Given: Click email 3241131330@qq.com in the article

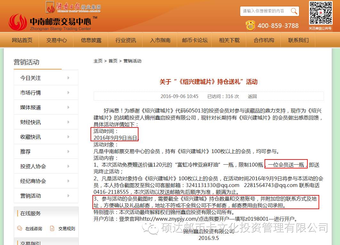Looking at the screenshot, I should [212, 185].
